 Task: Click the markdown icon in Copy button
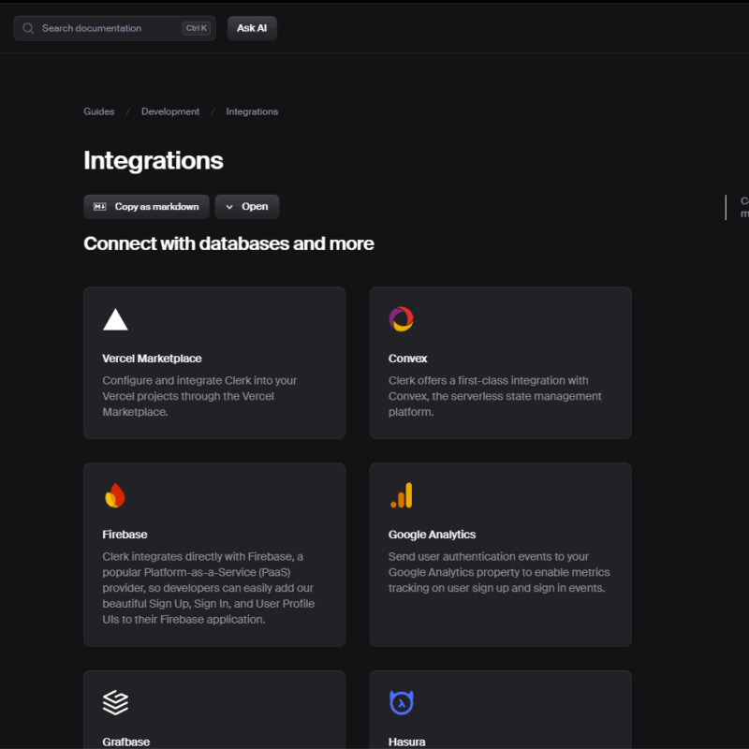100,207
